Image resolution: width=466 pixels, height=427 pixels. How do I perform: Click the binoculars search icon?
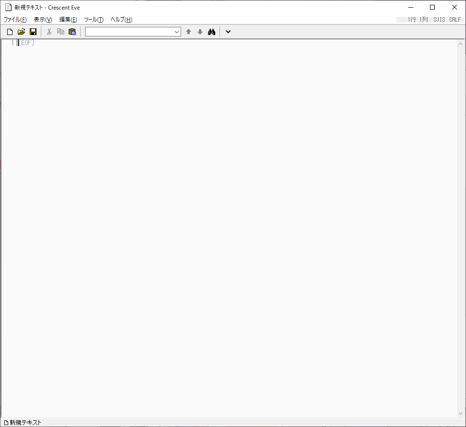[211, 32]
